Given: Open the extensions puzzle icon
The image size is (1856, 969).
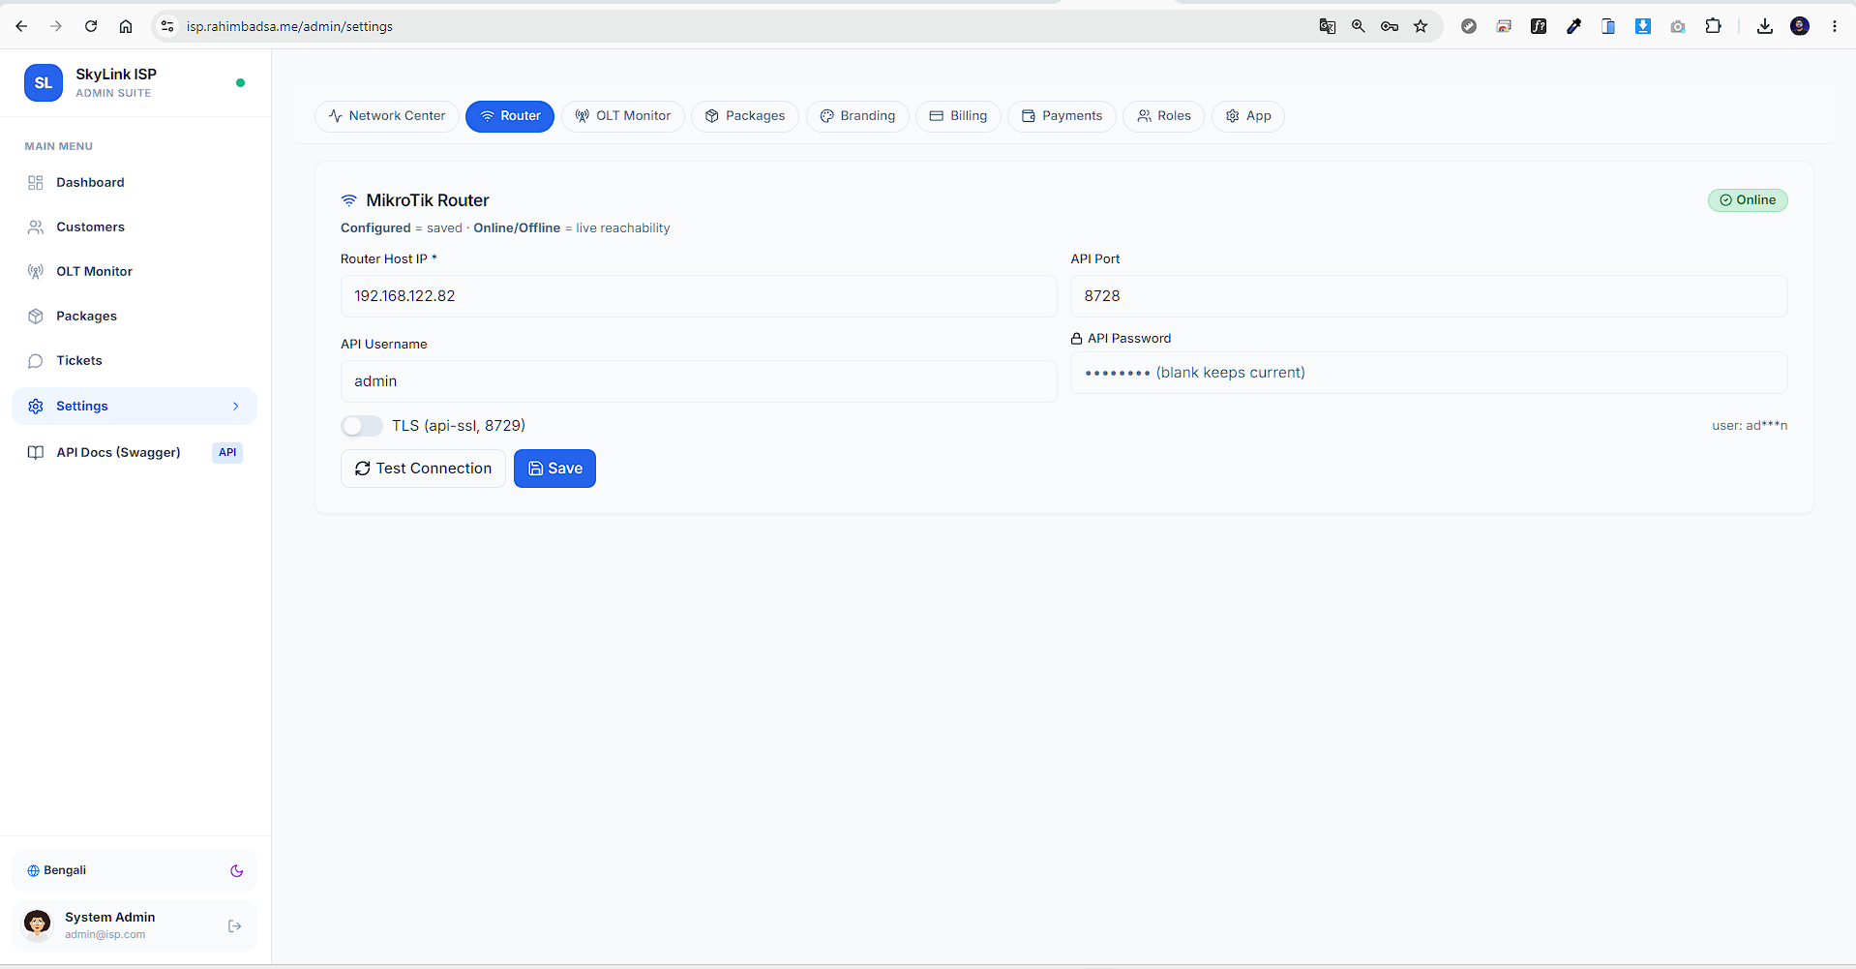Looking at the screenshot, I should tap(1714, 26).
